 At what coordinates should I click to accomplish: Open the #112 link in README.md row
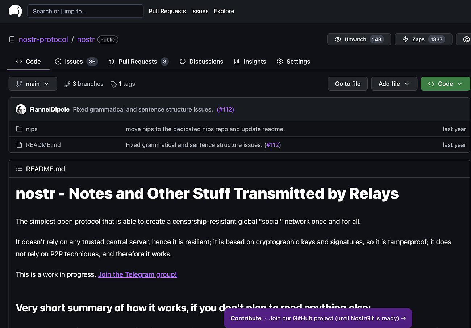(x=272, y=145)
